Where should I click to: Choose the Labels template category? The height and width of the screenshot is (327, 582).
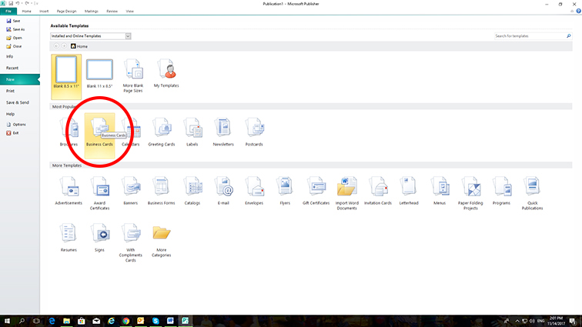(x=192, y=132)
